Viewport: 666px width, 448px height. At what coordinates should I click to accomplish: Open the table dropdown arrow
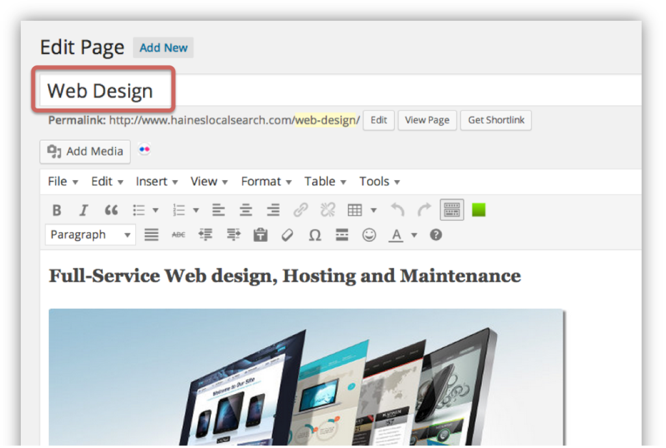click(373, 210)
